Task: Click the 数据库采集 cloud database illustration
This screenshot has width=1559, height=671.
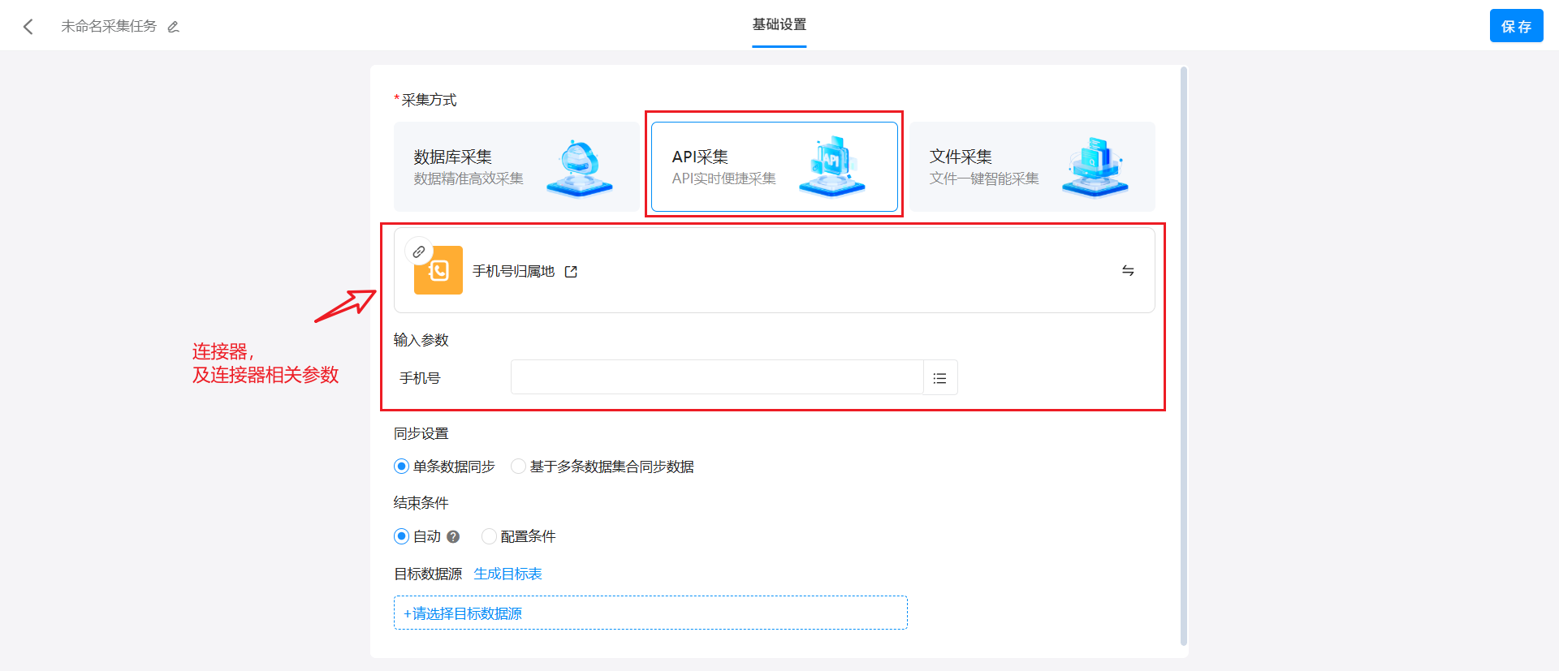Action: tap(580, 168)
